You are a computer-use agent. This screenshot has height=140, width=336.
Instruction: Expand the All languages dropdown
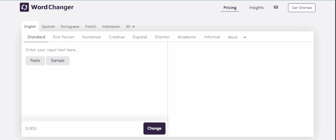(x=130, y=26)
